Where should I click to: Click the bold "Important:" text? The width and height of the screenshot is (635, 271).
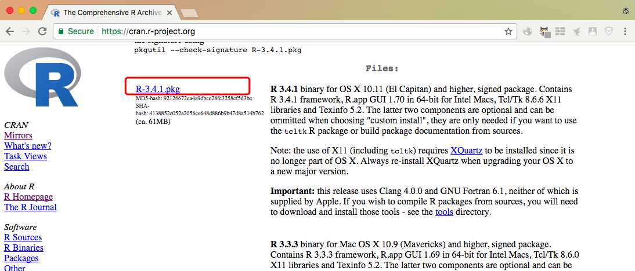tap(293, 191)
